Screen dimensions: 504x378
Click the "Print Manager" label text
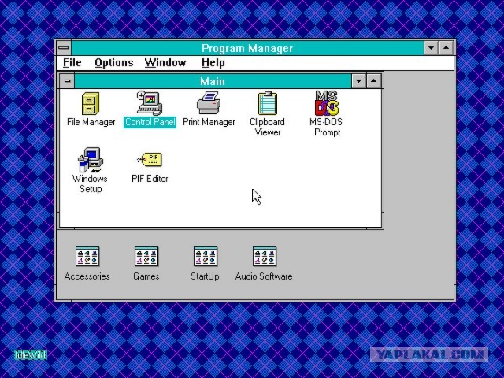click(x=209, y=122)
